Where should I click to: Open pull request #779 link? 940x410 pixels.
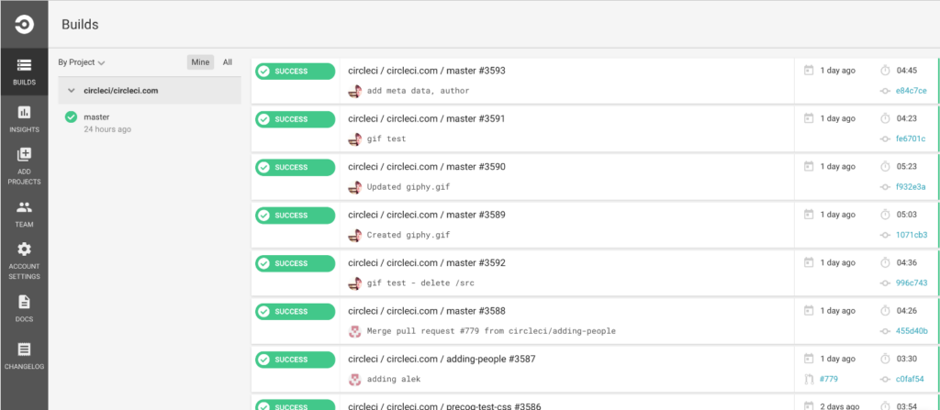click(x=828, y=379)
